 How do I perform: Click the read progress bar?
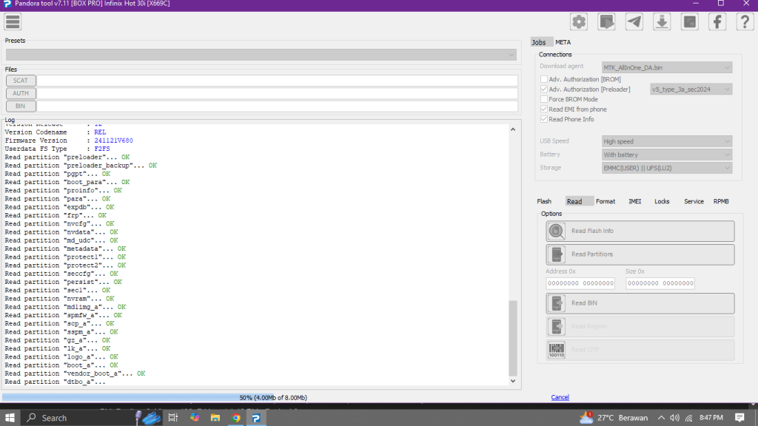pyautogui.click(x=261, y=397)
